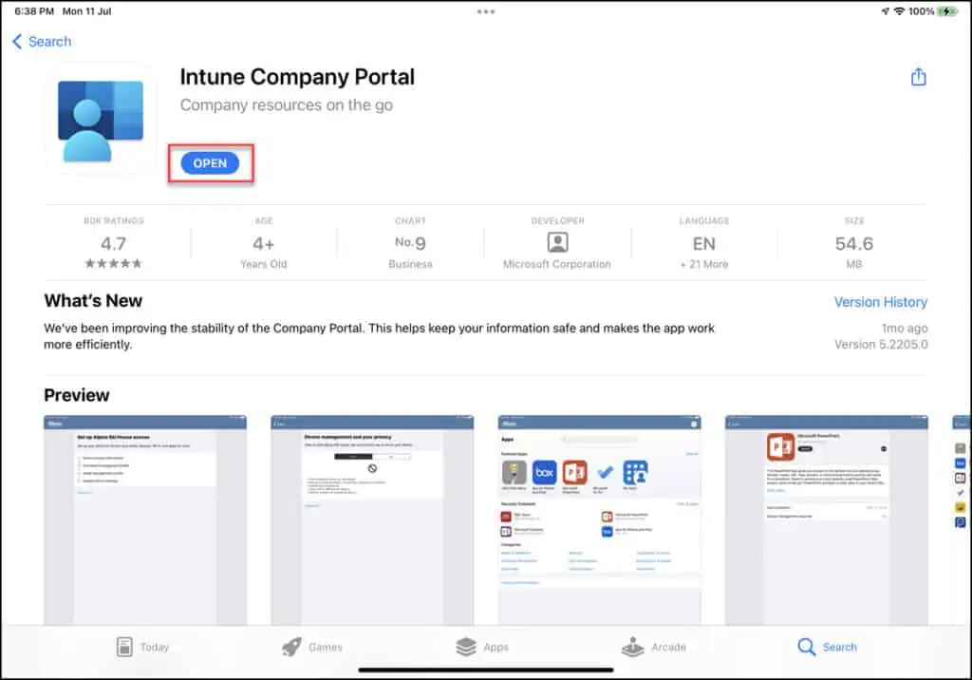Viewport: 972px width, 680px height.
Task: Tap the three-dot multitasking menu
Action: click(x=486, y=11)
